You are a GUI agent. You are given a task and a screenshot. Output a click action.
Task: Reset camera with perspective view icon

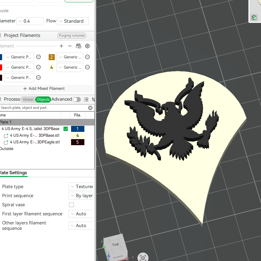[x=143, y=257]
